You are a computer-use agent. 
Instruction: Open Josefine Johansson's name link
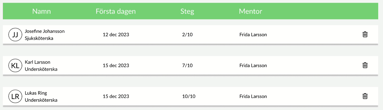click(x=45, y=31)
